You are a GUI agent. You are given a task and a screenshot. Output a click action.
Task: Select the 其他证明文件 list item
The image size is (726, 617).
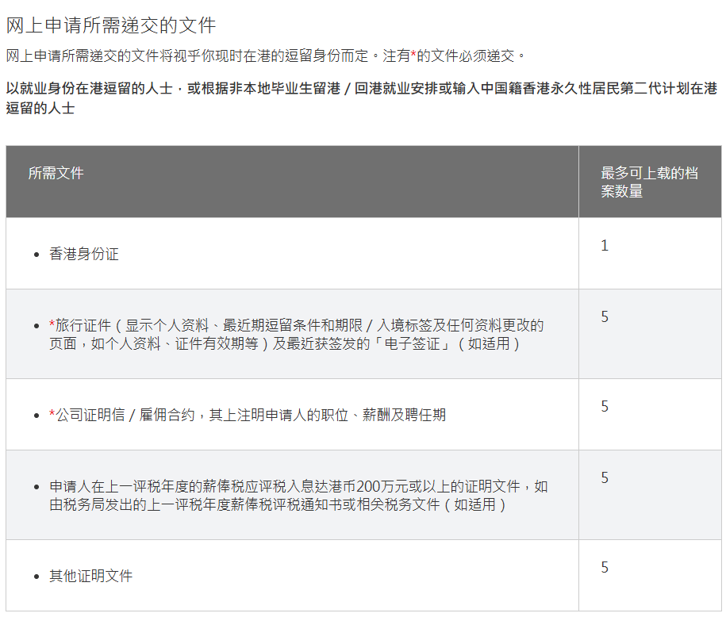pyautogui.click(x=90, y=577)
